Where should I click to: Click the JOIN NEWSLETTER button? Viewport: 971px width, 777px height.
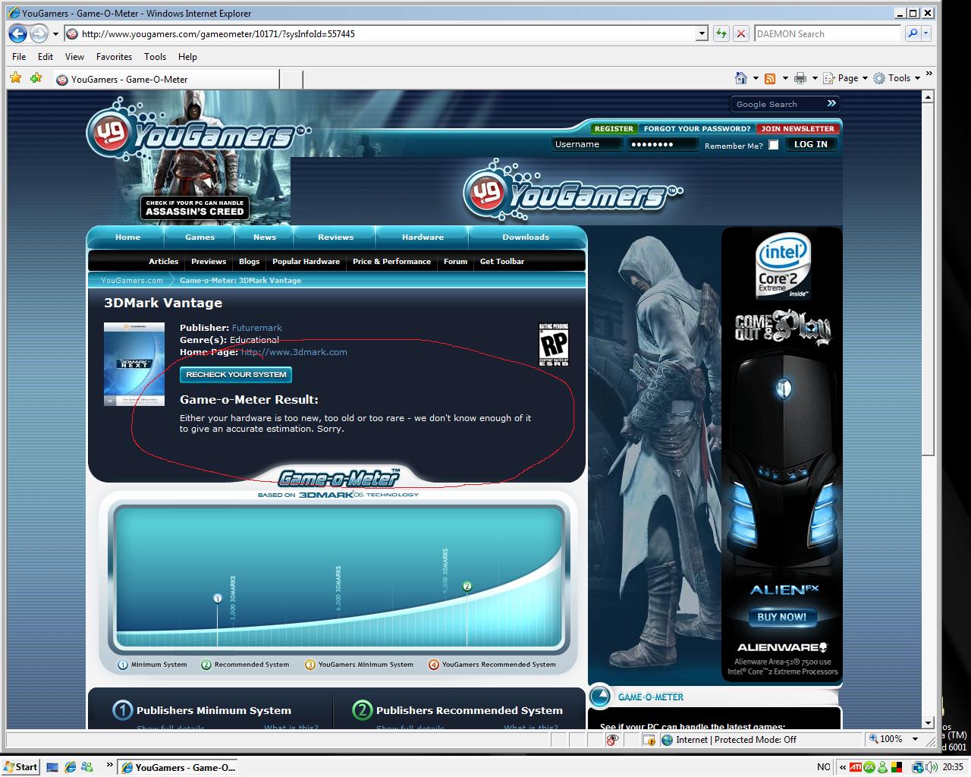(x=797, y=129)
